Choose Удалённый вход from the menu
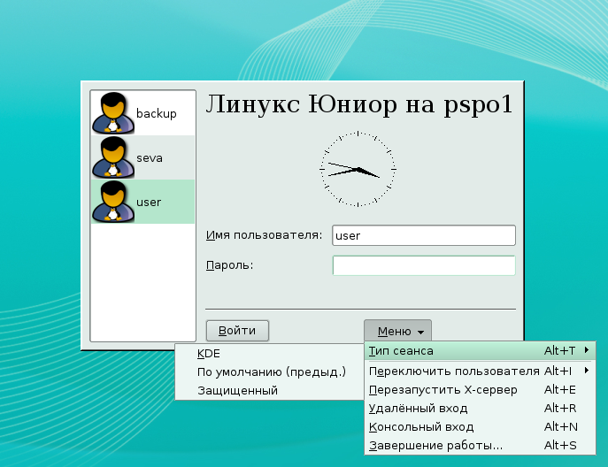Viewport: 608px width, 467px height. coord(418,408)
